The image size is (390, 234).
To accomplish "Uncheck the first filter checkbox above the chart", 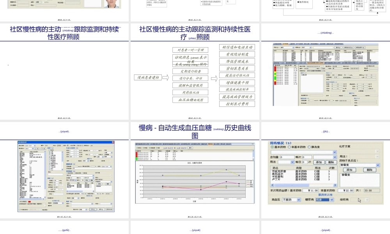I will [137, 148].
